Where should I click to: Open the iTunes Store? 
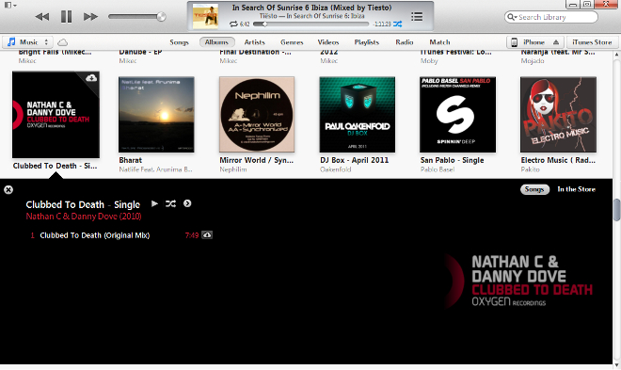[592, 42]
